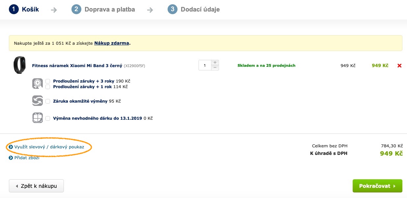
Task: Remove Xiaomi Mi Band 3 with red X
Action: click(399, 66)
